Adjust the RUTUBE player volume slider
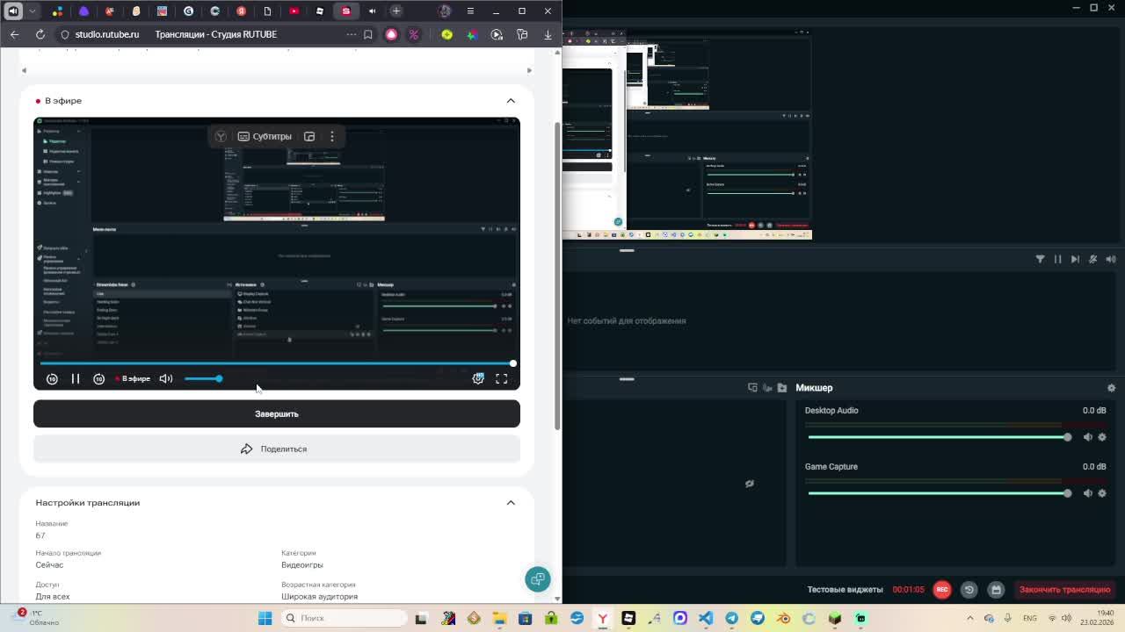1125x632 pixels. pyautogui.click(x=203, y=378)
